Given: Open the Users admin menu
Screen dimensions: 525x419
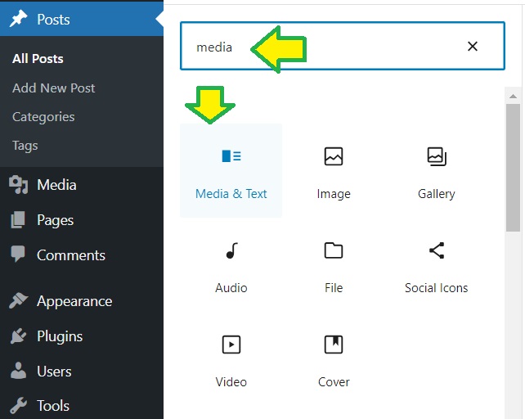Looking at the screenshot, I should (82, 372).
